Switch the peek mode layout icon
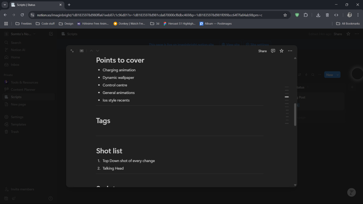Viewport: 363px width, 204px height. pos(82,51)
